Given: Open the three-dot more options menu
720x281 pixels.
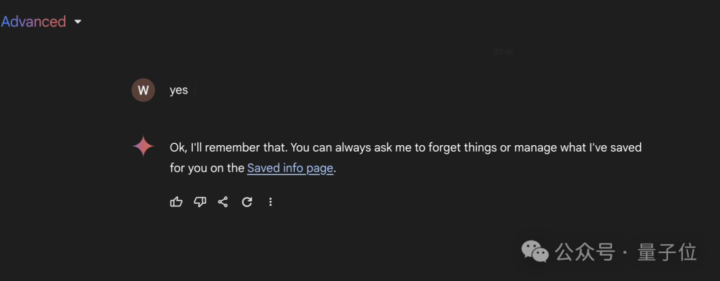Looking at the screenshot, I should pos(270,202).
